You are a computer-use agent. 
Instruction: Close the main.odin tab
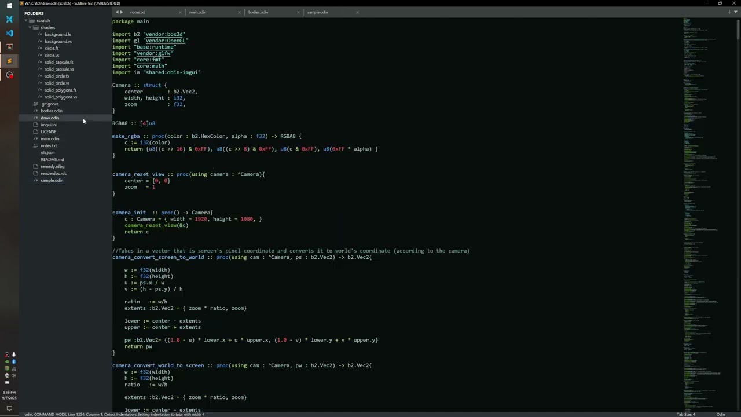coord(240,12)
